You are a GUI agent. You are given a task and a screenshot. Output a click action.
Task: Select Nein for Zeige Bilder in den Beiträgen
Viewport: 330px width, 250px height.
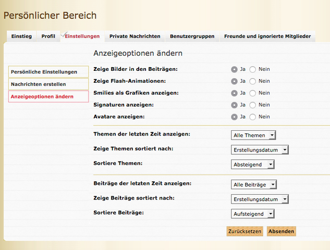[253, 69]
